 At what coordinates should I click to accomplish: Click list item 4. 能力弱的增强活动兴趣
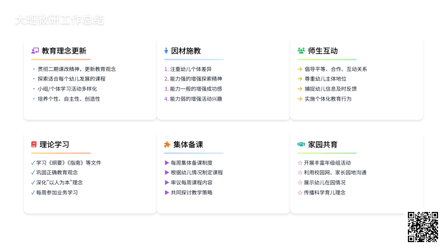(x=193, y=99)
